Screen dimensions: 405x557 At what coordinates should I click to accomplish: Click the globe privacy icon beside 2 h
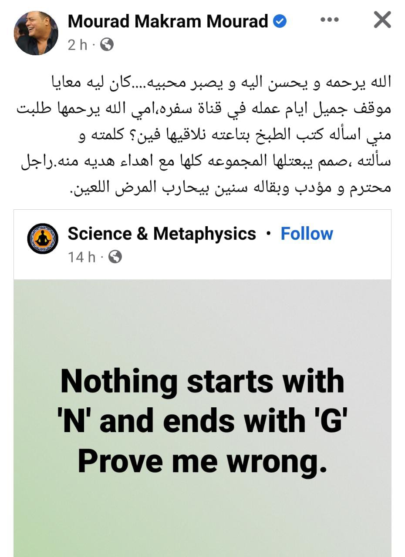107,44
